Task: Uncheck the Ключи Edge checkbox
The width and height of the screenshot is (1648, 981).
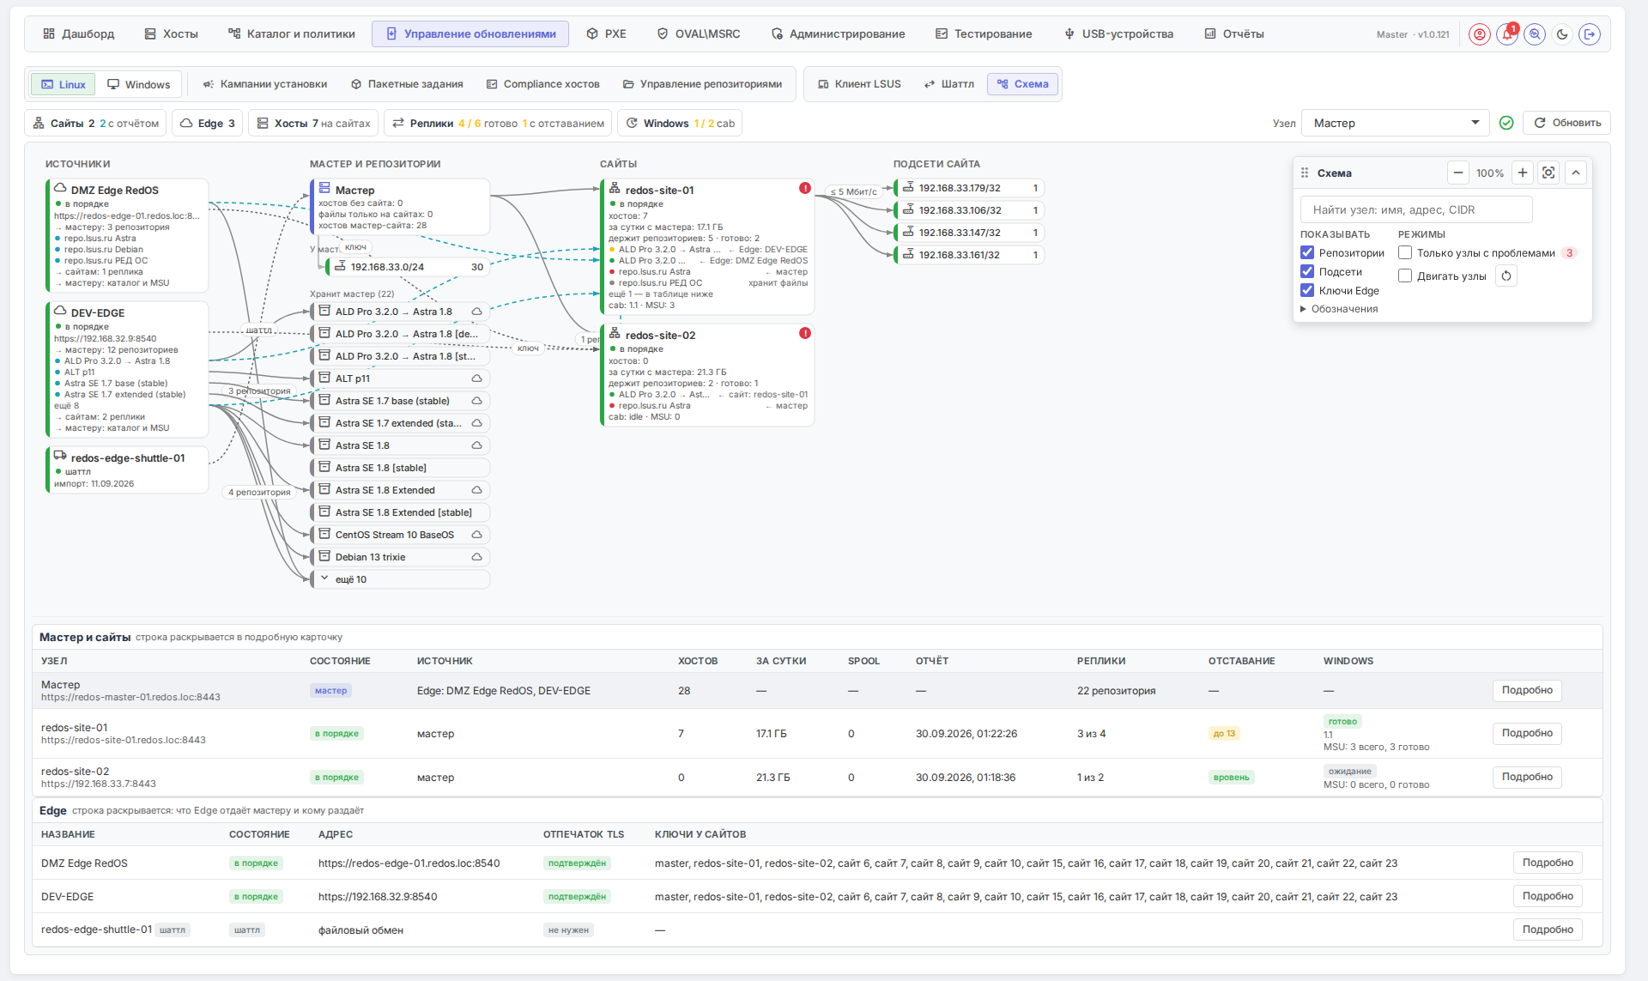Action: pos(1307,290)
